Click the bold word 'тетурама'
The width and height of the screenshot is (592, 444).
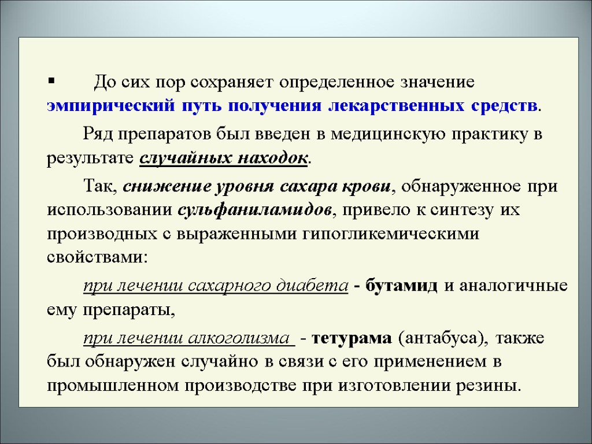(352, 338)
